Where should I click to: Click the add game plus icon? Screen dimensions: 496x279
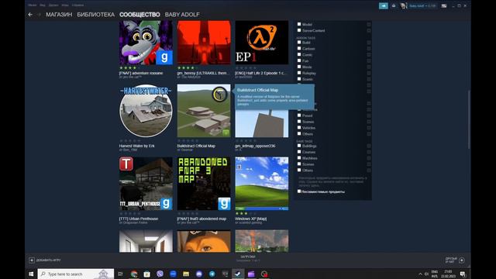point(32,260)
